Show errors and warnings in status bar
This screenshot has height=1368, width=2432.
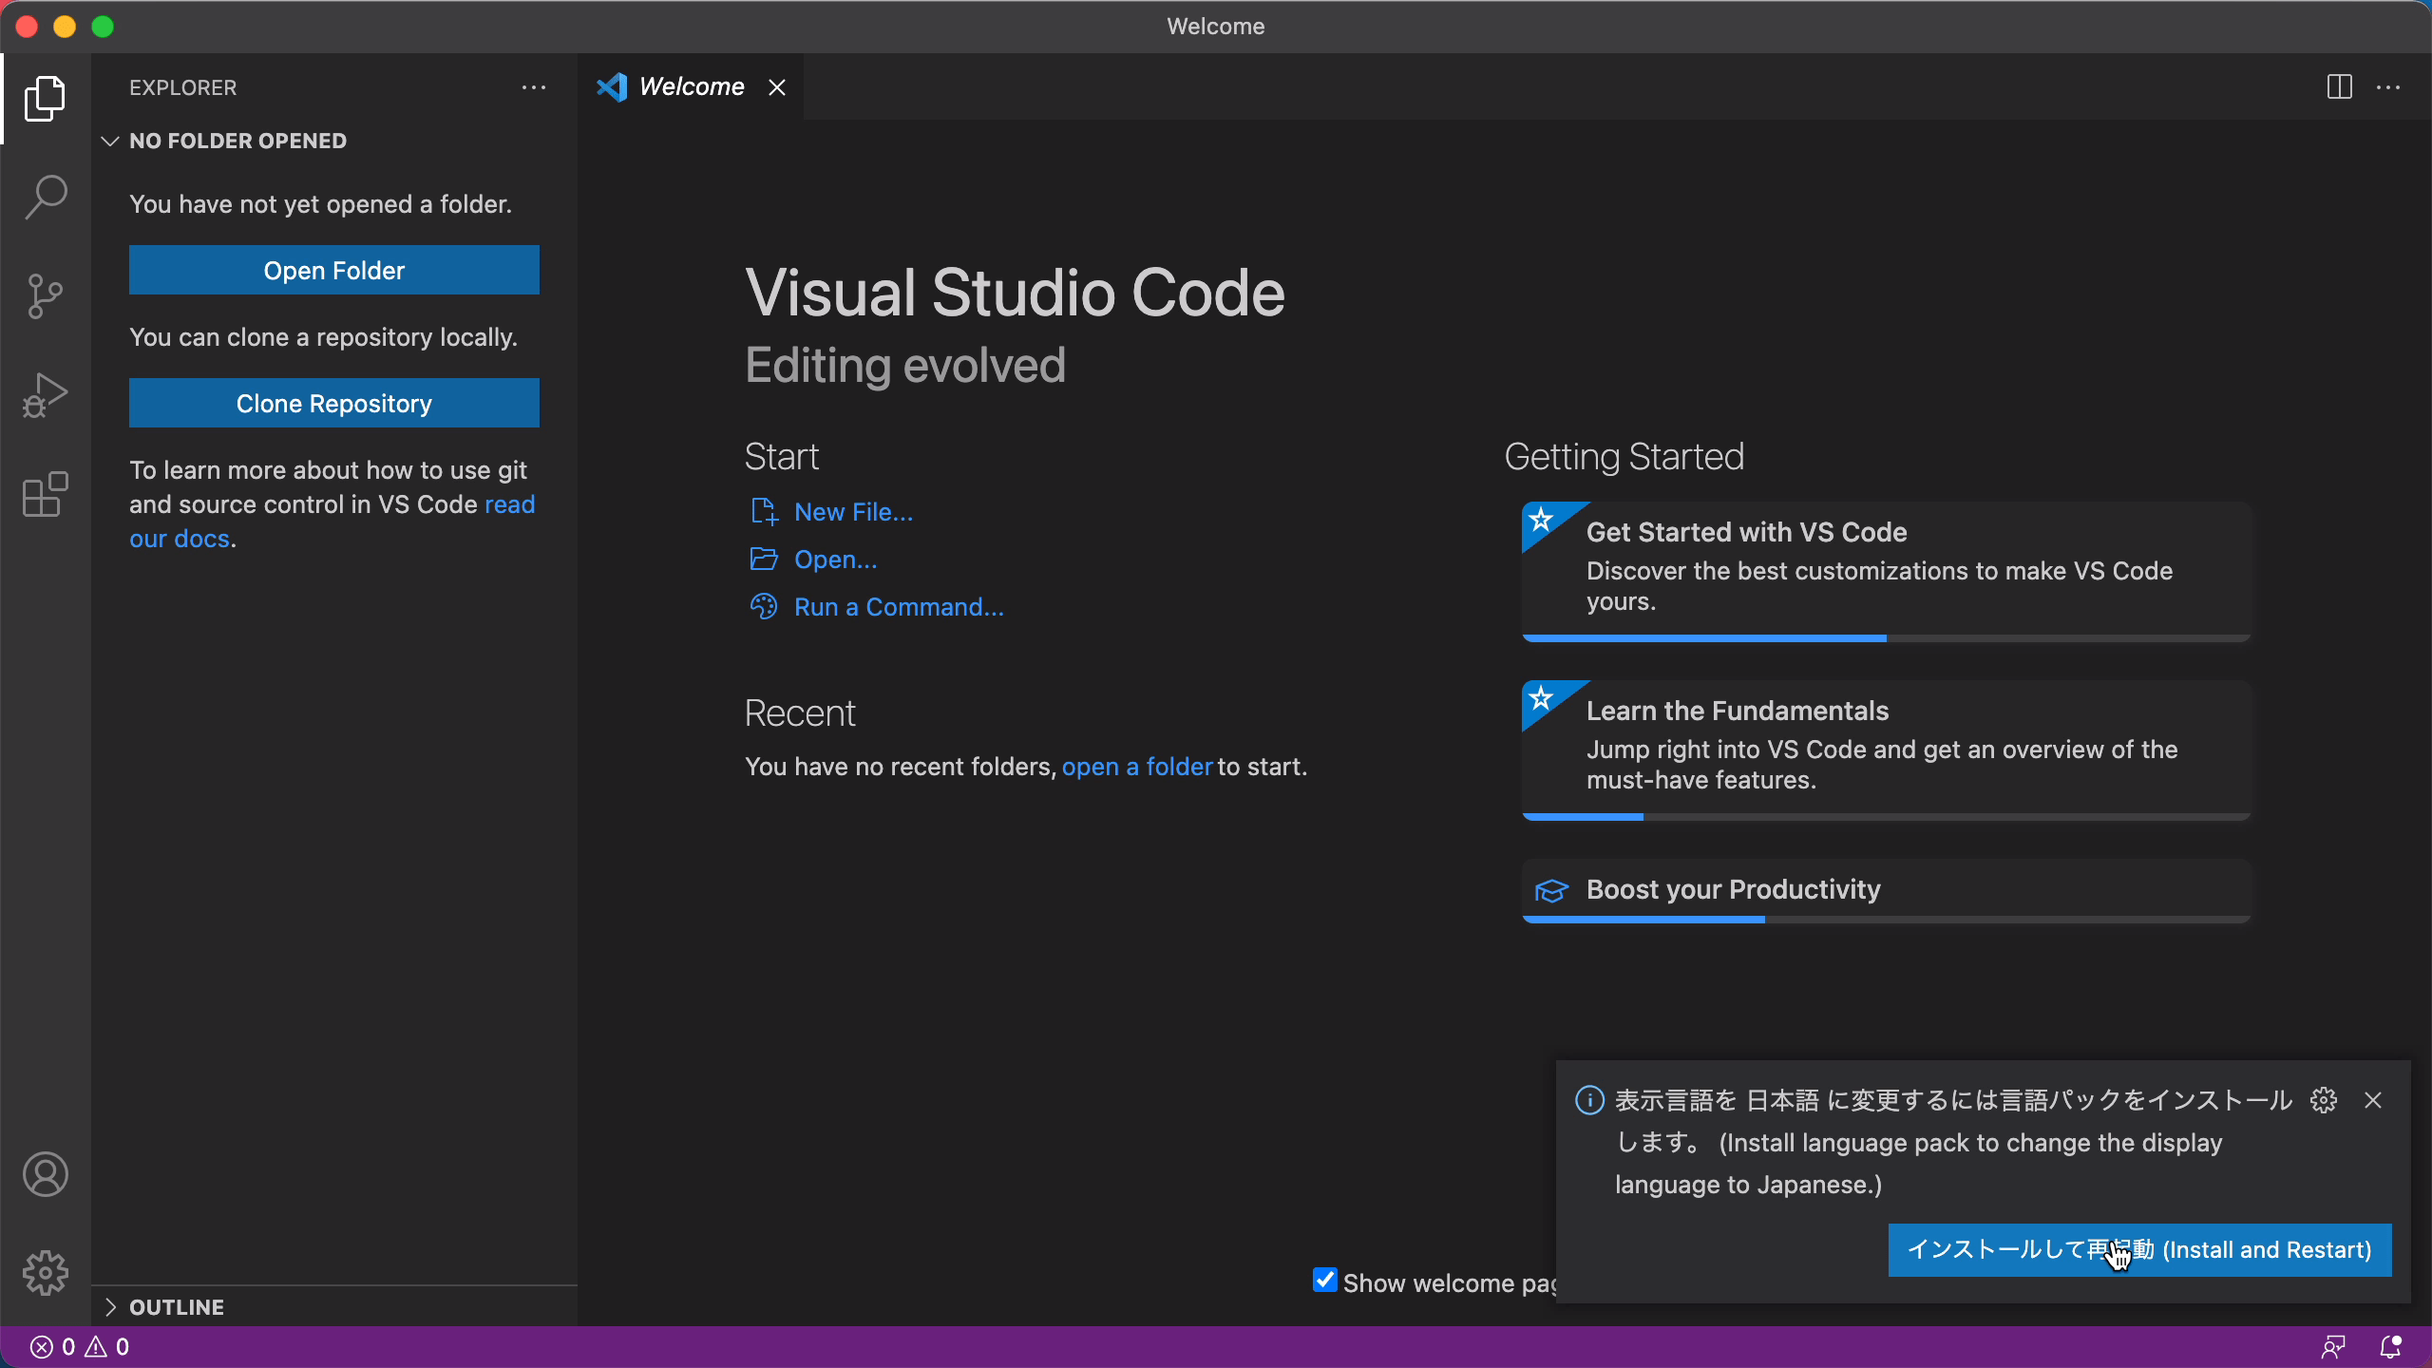pyautogui.click(x=80, y=1347)
